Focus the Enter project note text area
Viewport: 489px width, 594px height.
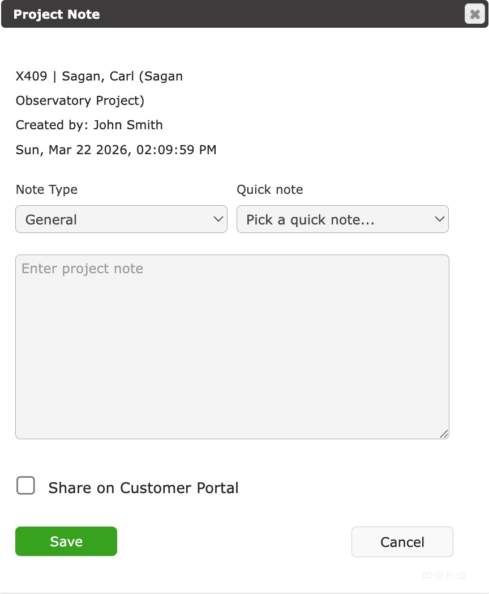[232, 346]
